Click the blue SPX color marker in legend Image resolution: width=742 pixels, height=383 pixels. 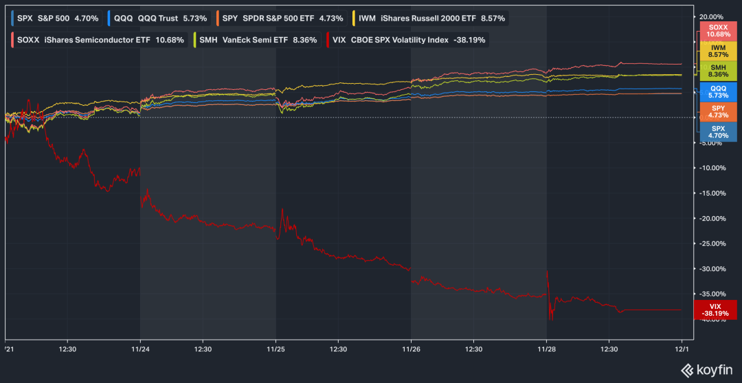[x=13, y=19]
